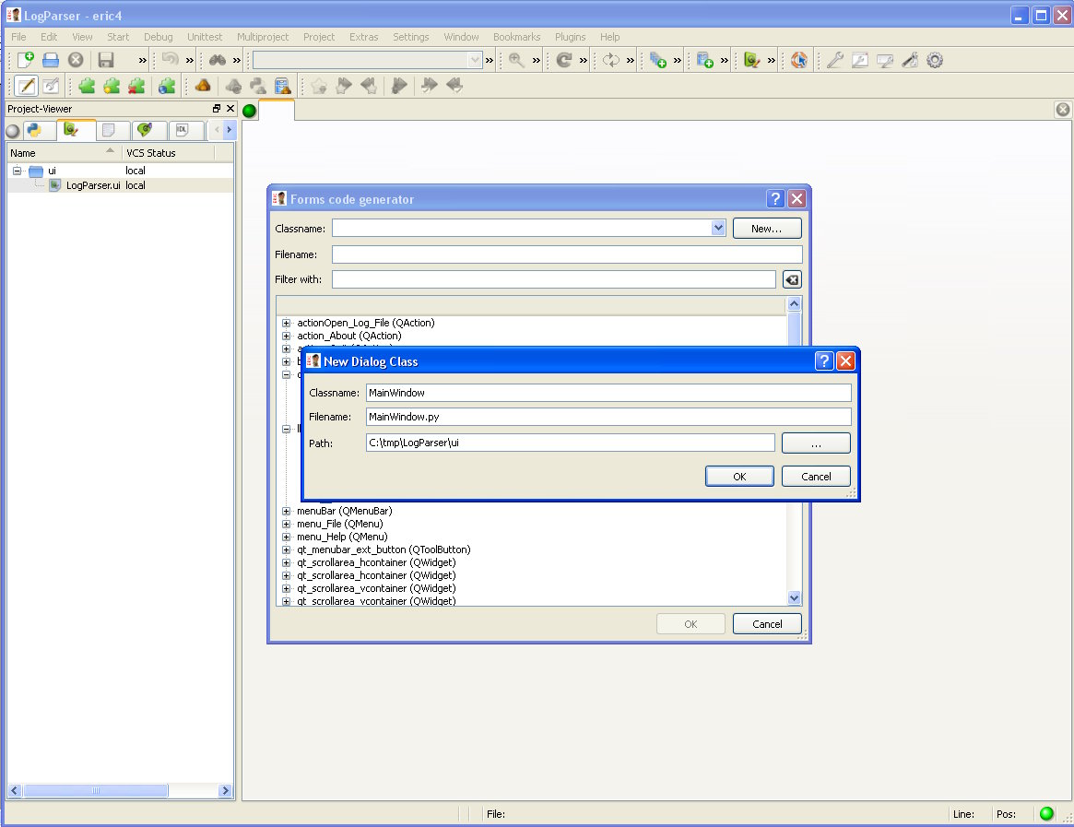The height and width of the screenshot is (827, 1074).
Task: Collapse the ui folder in Project-Viewer
Action: (17, 171)
